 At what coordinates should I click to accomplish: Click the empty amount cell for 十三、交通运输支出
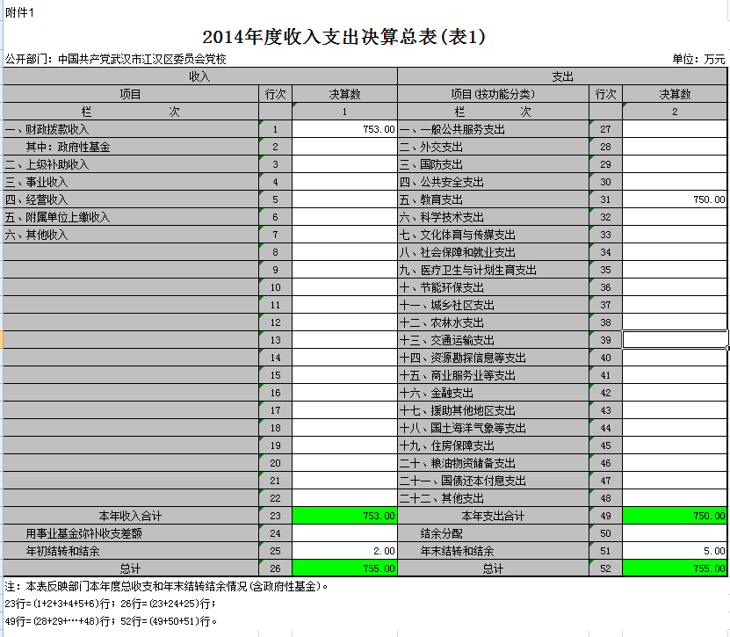tap(675, 340)
